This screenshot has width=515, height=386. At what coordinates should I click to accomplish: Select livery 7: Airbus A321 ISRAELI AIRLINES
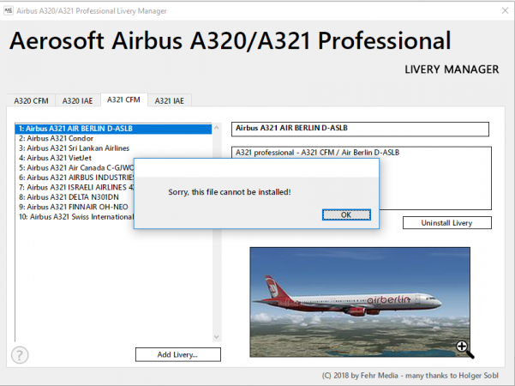pos(75,187)
